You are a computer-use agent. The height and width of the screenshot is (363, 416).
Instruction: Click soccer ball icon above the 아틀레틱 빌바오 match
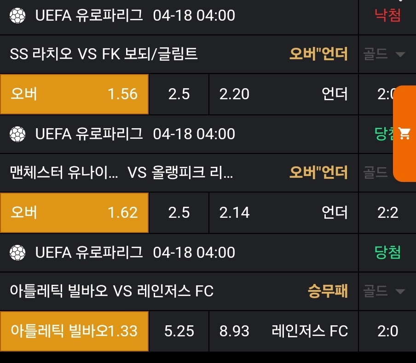pyautogui.click(x=17, y=252)
